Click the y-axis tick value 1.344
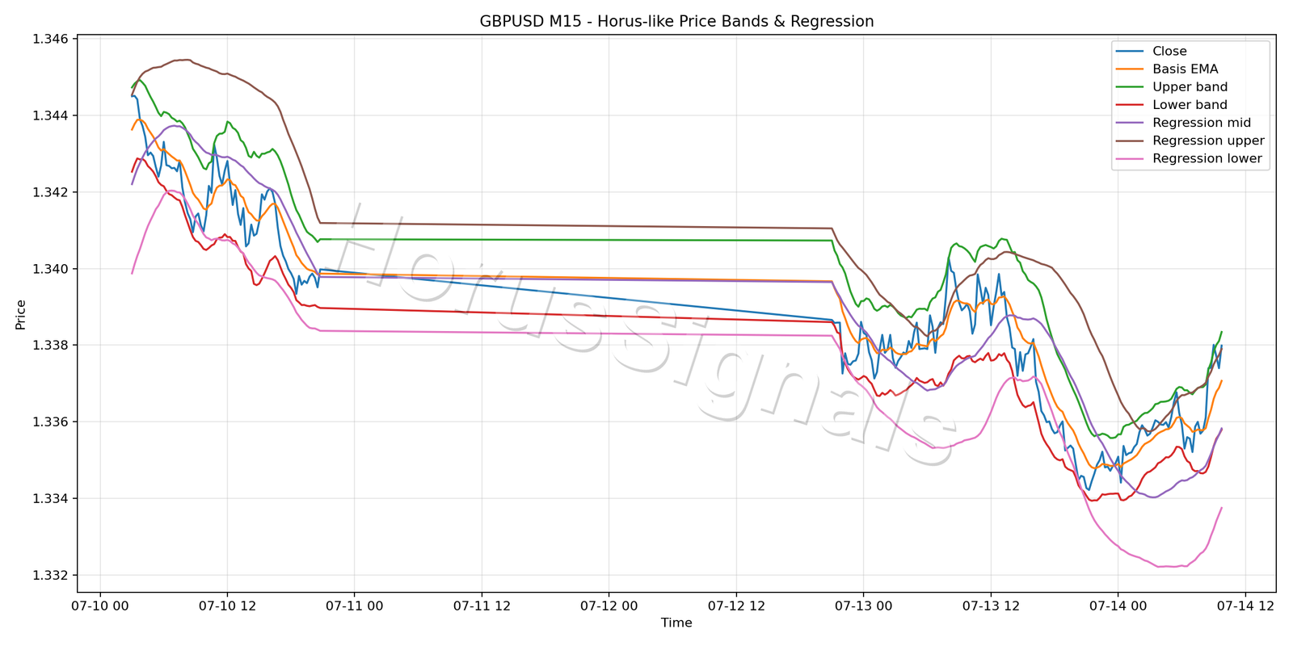 pos(51,115)
